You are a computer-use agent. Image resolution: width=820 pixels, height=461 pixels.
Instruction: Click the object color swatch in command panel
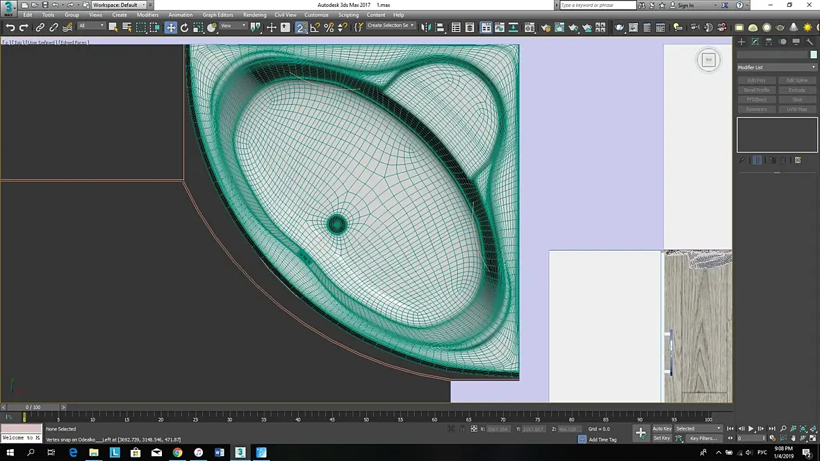point(813,54)
